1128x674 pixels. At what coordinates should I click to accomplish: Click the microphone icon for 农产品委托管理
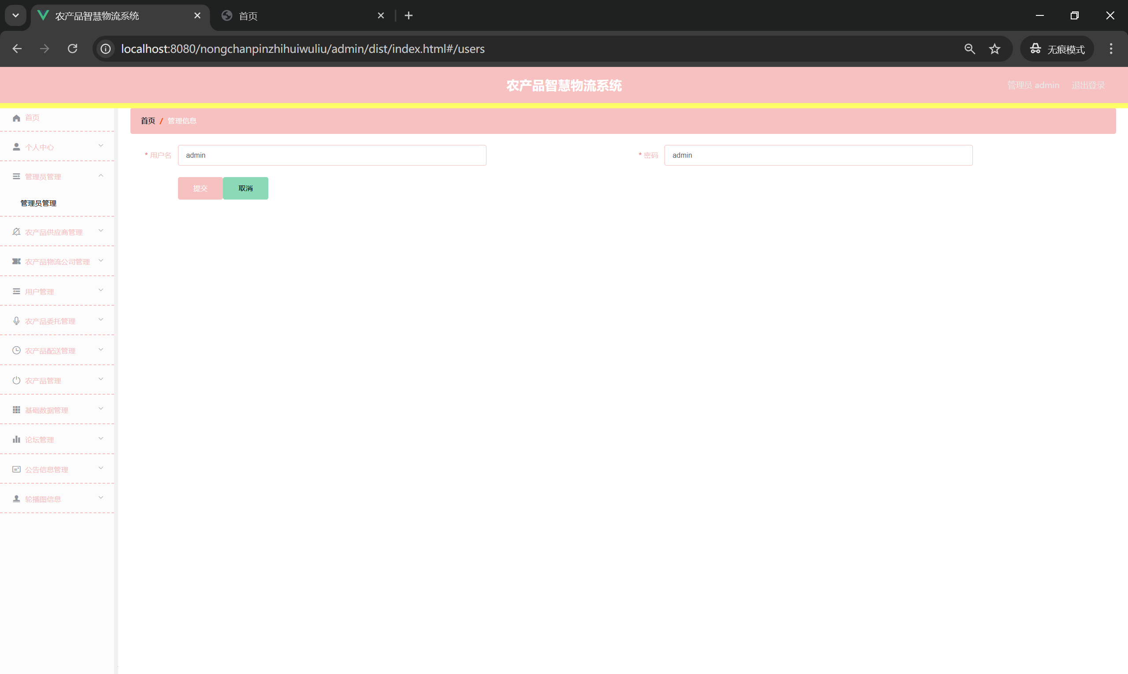click(x=16, y=321)
